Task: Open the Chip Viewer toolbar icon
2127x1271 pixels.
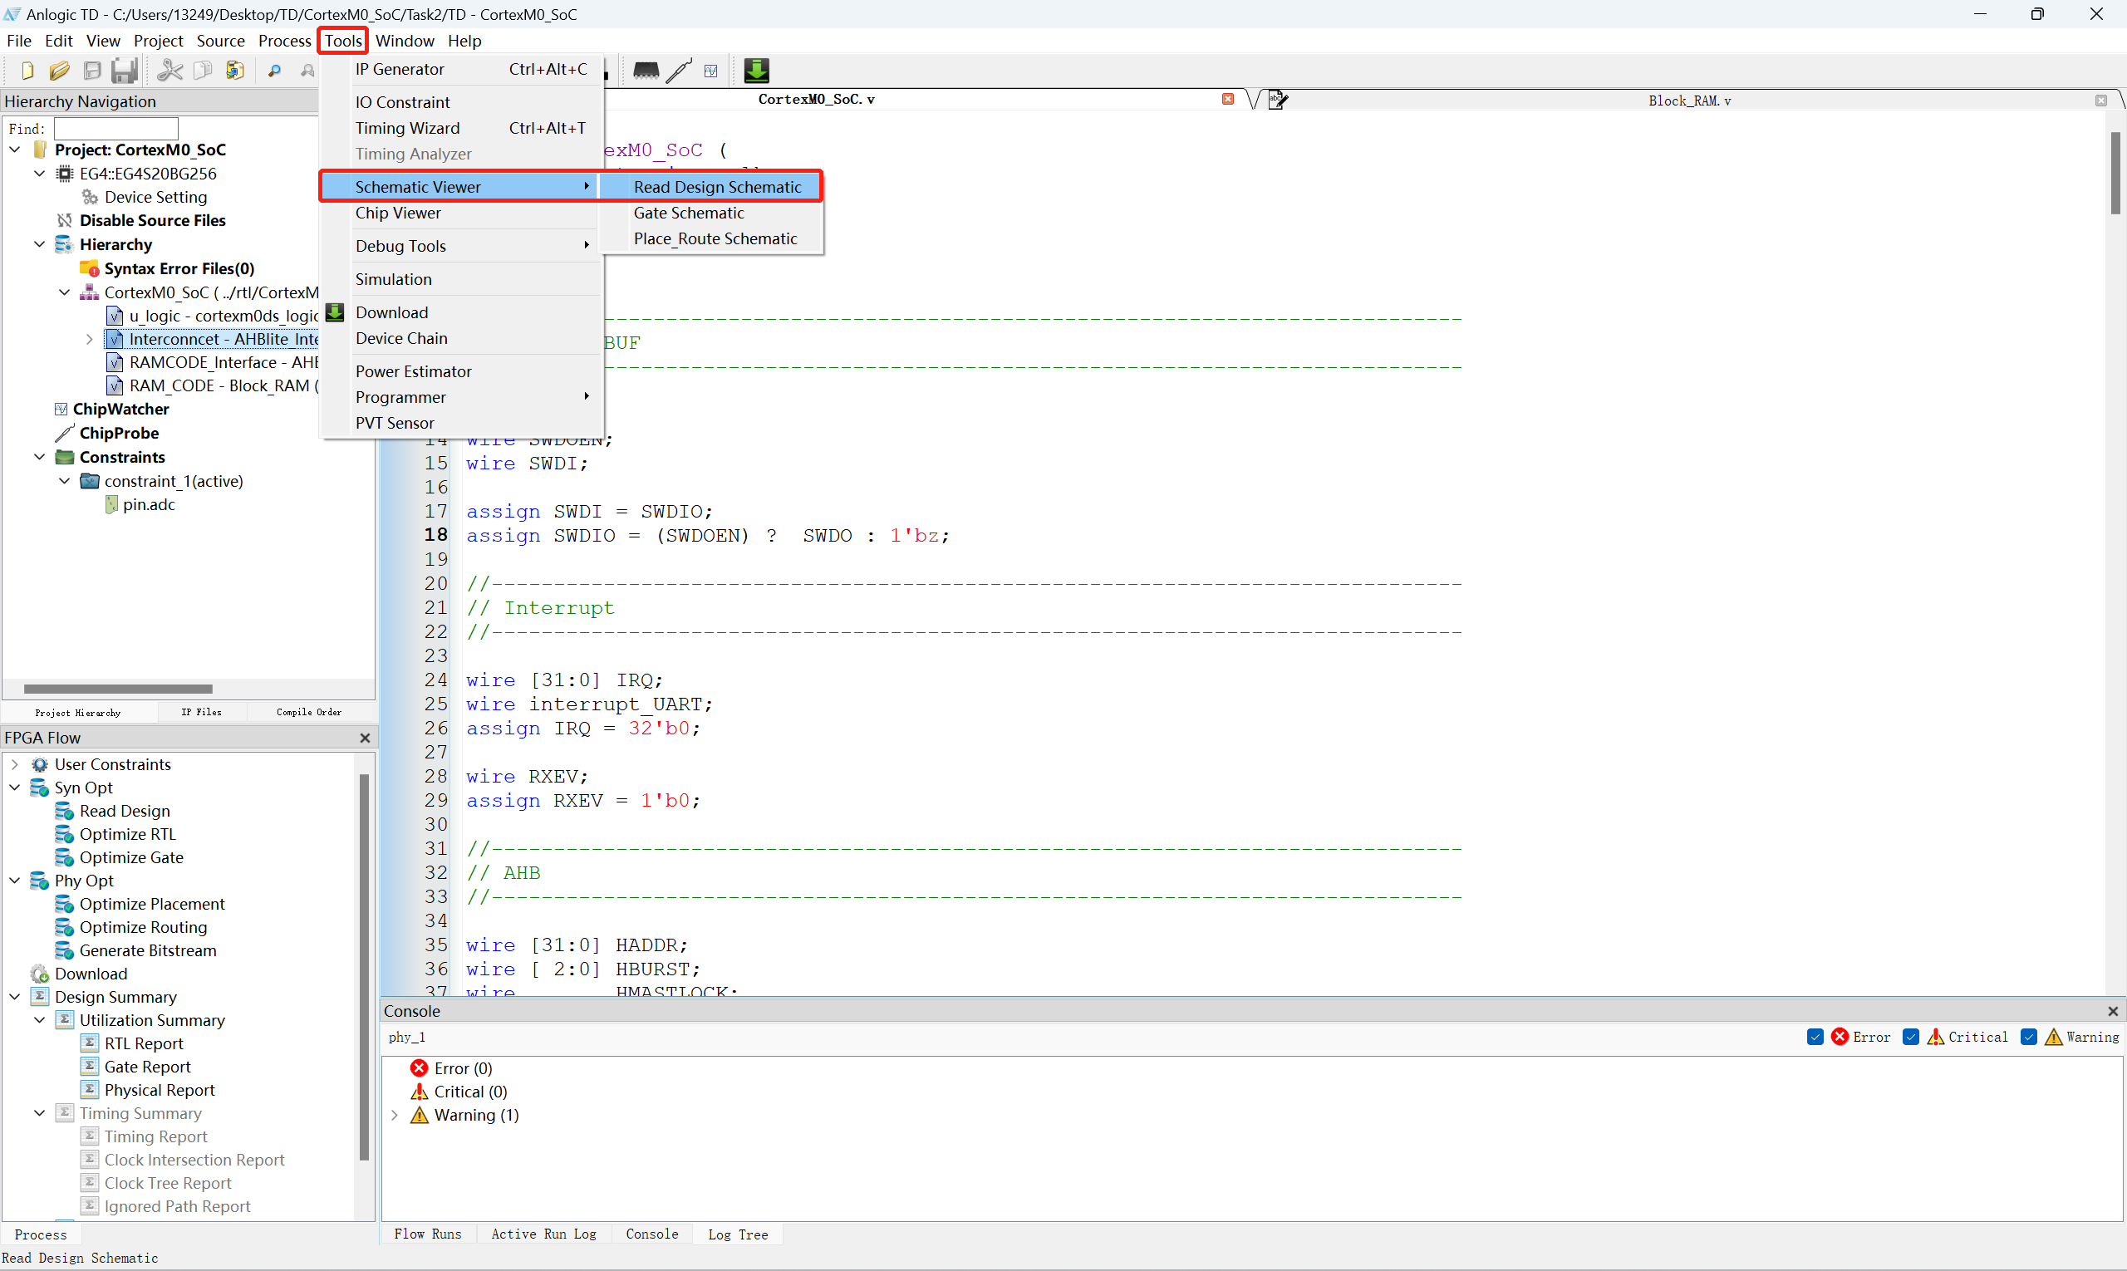Action: 646,71
